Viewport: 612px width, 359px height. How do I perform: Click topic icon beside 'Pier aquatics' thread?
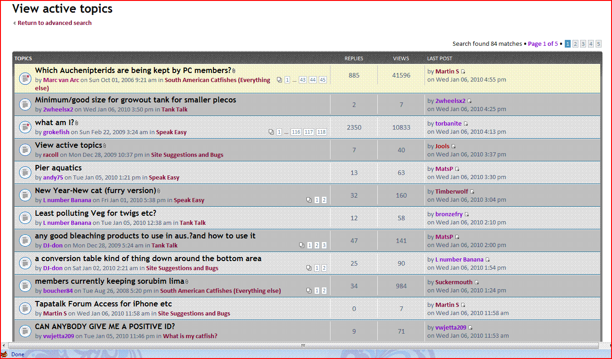click(x=25, y=173)
